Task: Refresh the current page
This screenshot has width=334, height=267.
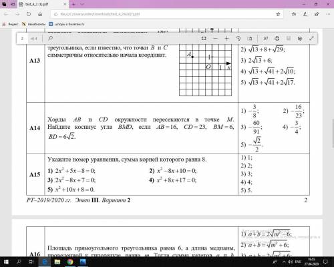Action: pyautogui.click(x=29, y=14)
